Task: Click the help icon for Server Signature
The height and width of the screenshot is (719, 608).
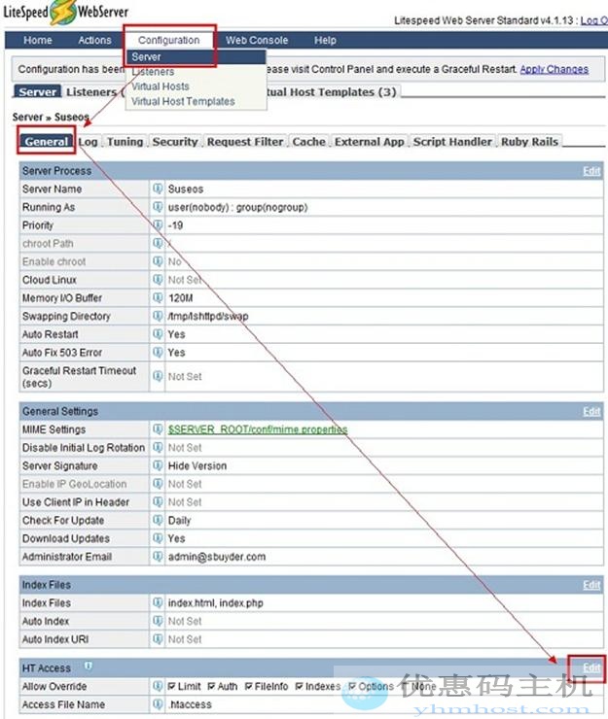Action: pos(158,465)
